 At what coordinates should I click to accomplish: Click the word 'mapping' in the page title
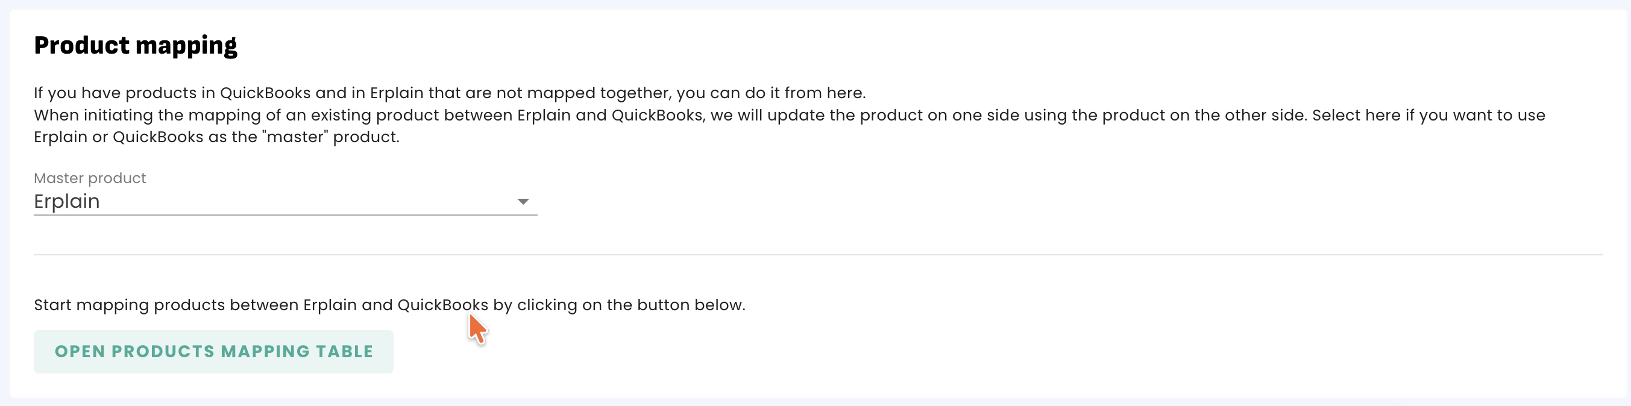coord(186,46)
